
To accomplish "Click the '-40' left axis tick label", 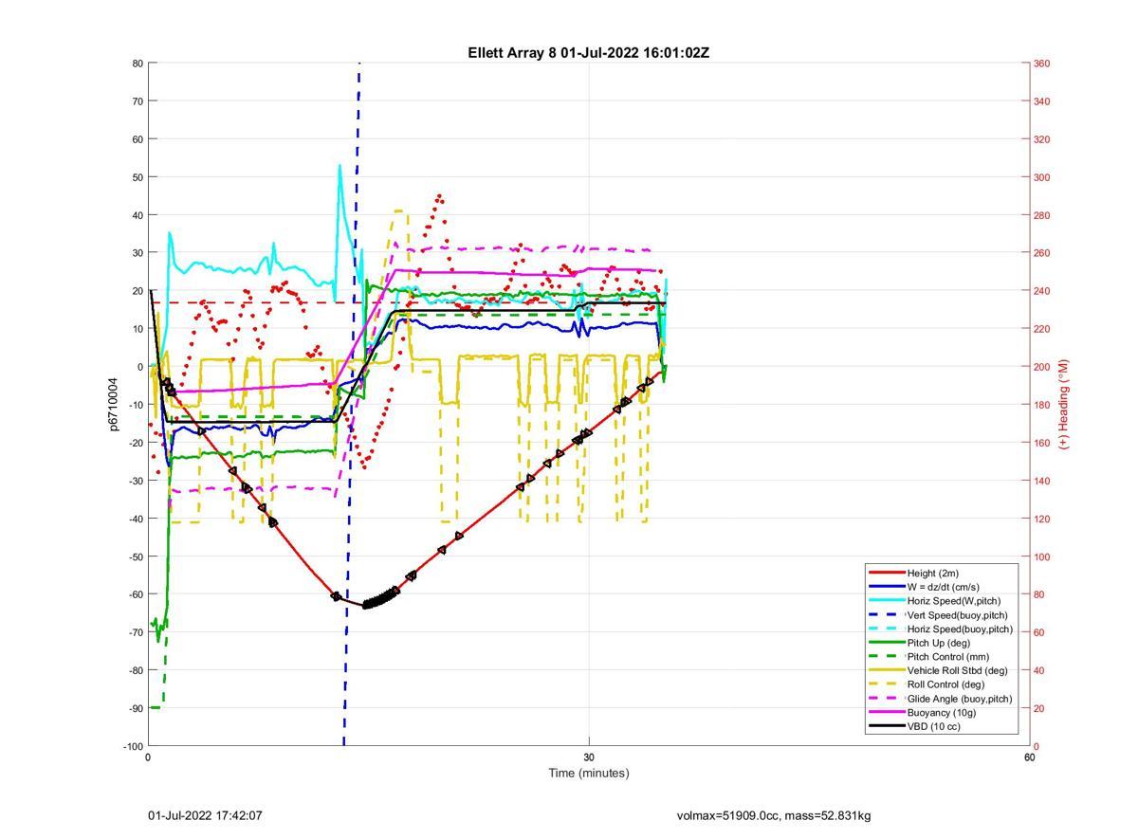I will click(136, 519).
